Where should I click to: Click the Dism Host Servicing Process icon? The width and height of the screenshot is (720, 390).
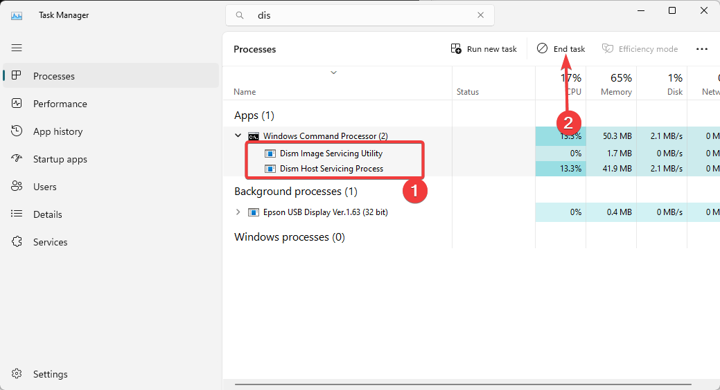click(270, 169)
